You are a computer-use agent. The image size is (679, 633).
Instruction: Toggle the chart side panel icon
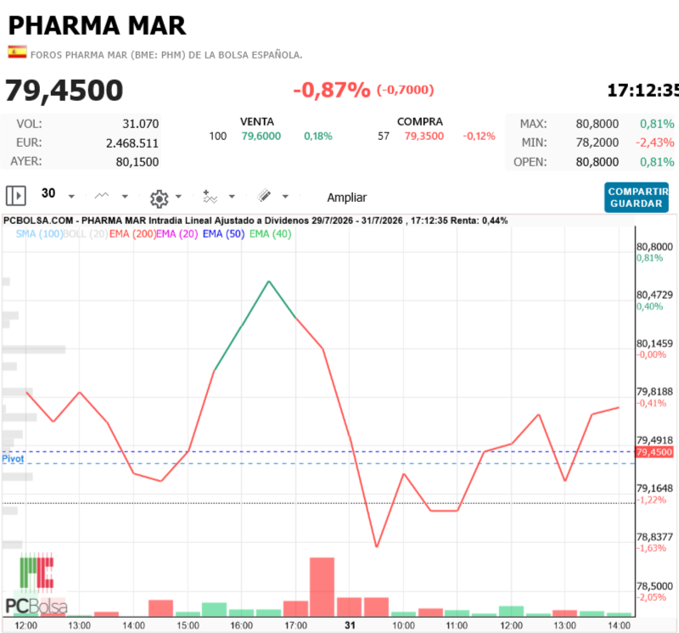point(16,196)
